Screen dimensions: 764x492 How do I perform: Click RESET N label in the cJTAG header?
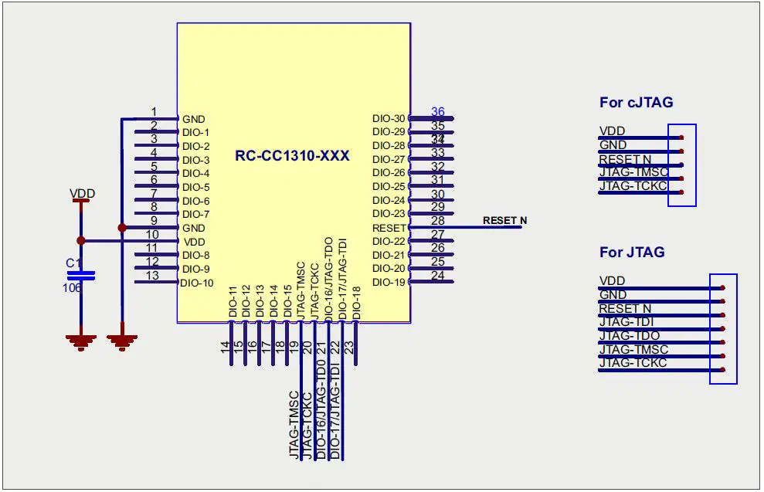point(625,159)
